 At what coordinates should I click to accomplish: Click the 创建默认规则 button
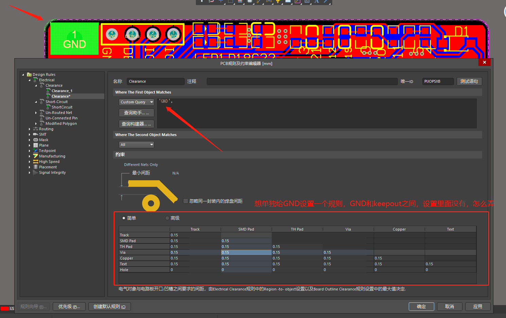[109, 306]
